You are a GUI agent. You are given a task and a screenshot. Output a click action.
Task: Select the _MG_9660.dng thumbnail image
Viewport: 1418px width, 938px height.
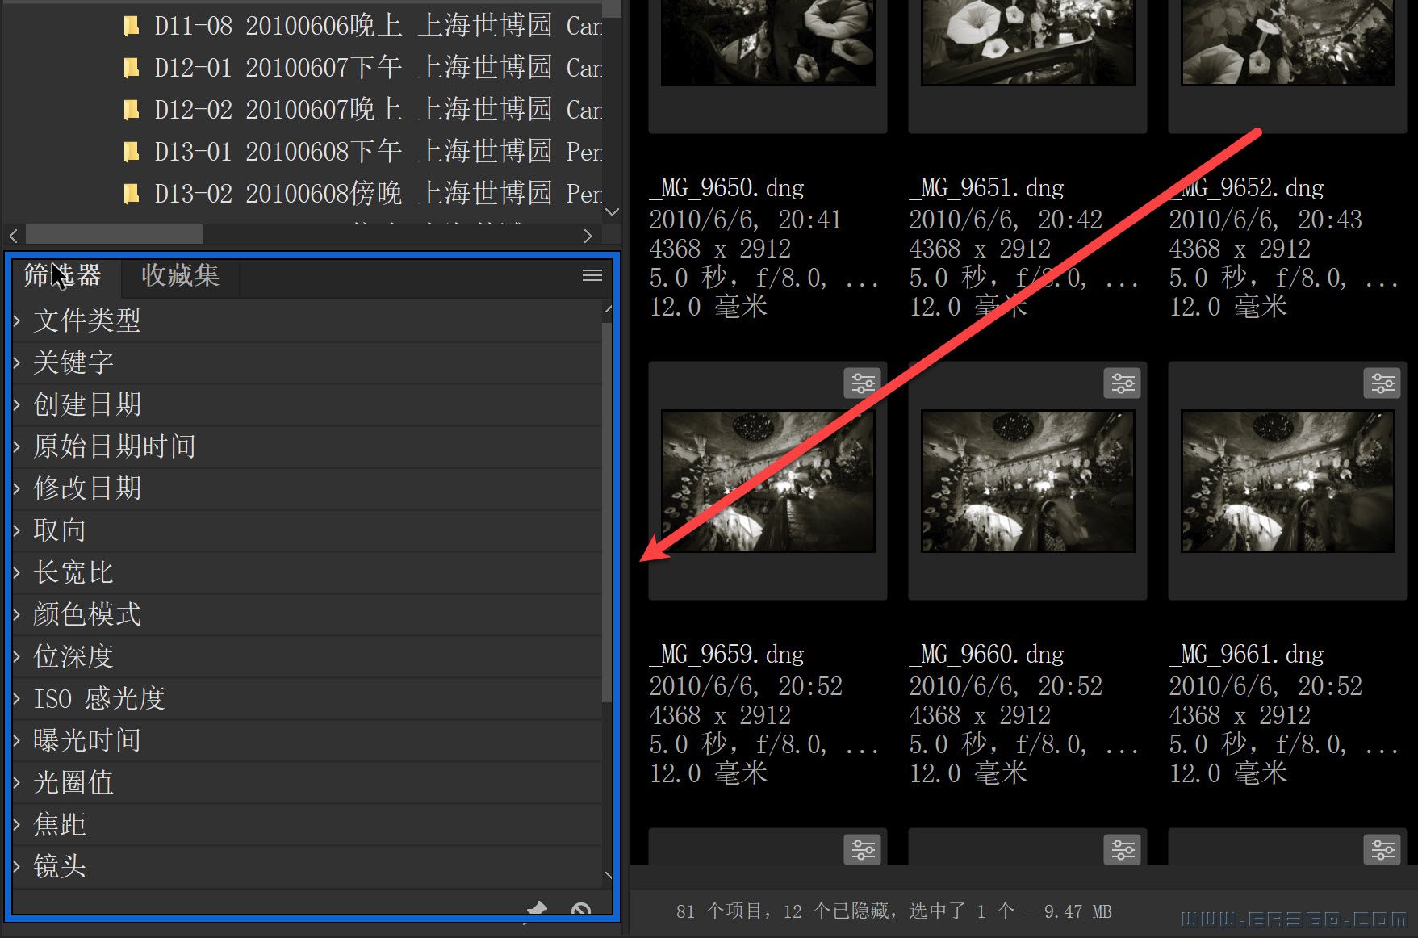click(1027, 481)
